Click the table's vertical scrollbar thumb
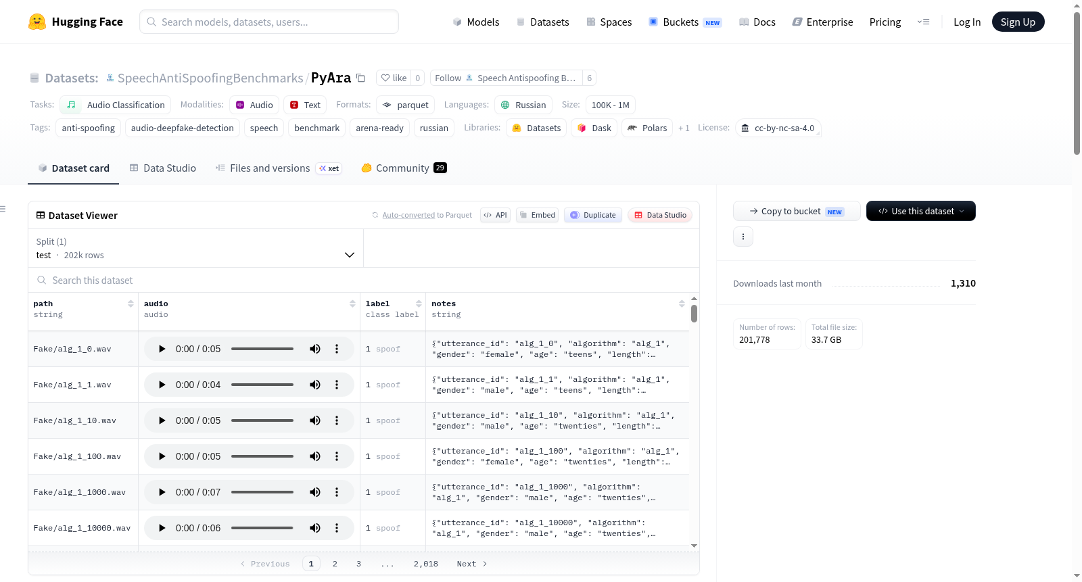The width and height of the screenshot is (1082, 582). click(694, 314)
